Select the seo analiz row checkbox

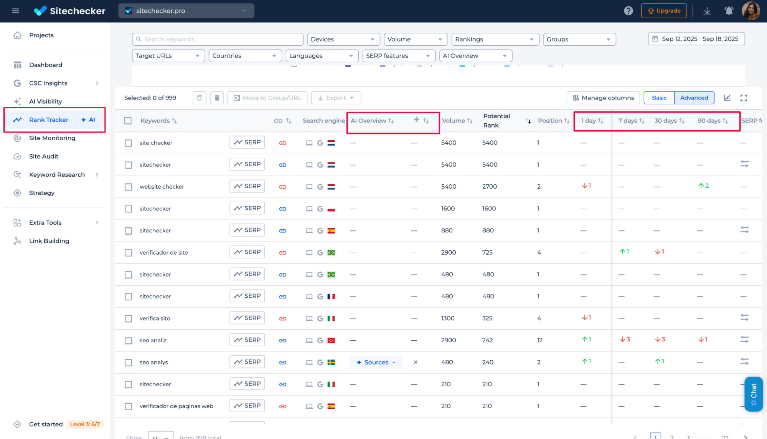[128, 340]
